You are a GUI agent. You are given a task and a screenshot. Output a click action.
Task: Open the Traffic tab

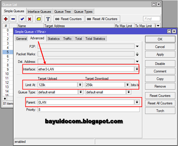coord(67,39)
